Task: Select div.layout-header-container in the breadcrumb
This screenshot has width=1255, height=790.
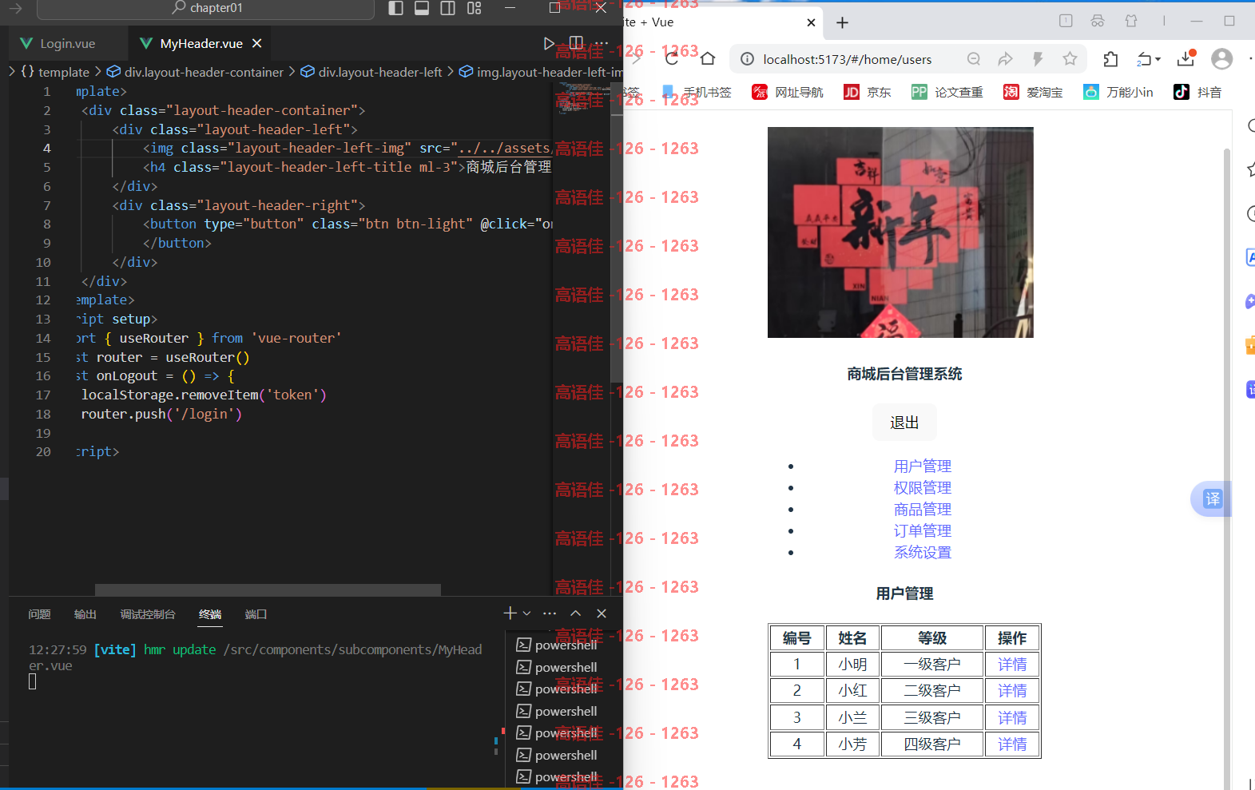Action: click(196, 72)
